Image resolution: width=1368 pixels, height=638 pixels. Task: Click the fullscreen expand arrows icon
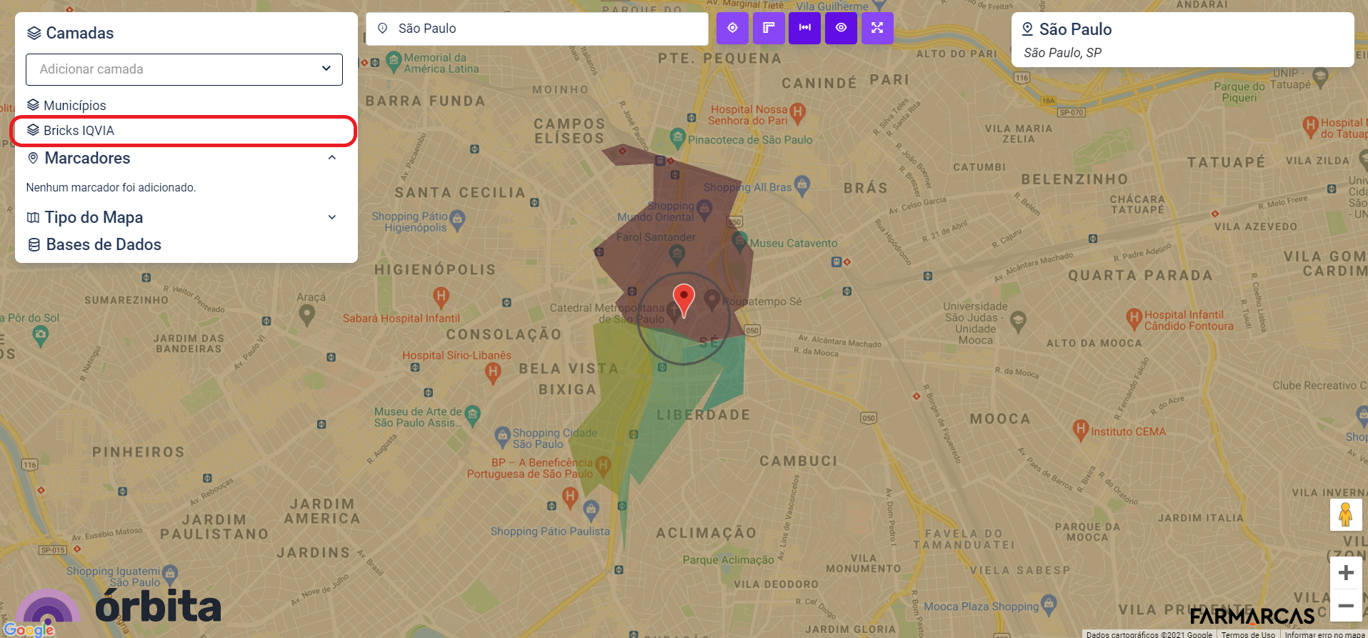coord(877,28)
